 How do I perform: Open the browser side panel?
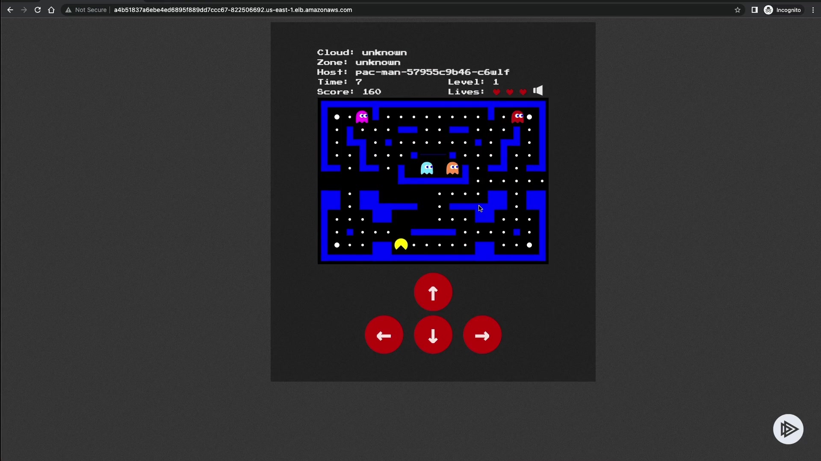tap(755, 10)
